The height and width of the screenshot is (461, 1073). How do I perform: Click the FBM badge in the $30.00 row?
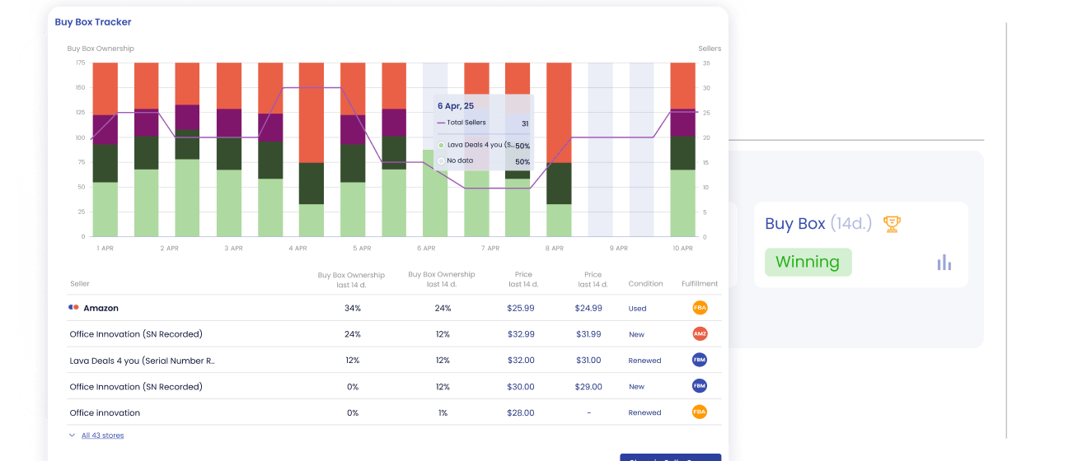point(700,386)
